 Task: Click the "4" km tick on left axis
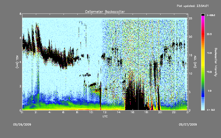click(x=20, y=62)
